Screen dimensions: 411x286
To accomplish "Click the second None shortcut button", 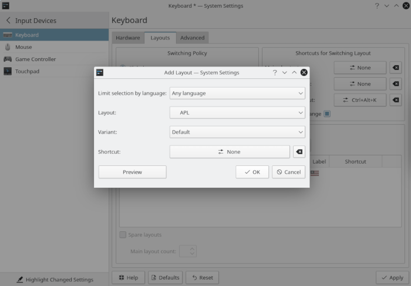I will [x=360, y=84].
